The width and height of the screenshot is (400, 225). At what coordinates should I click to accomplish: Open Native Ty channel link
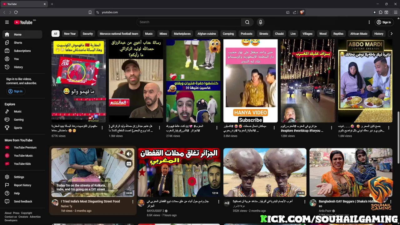67,206
